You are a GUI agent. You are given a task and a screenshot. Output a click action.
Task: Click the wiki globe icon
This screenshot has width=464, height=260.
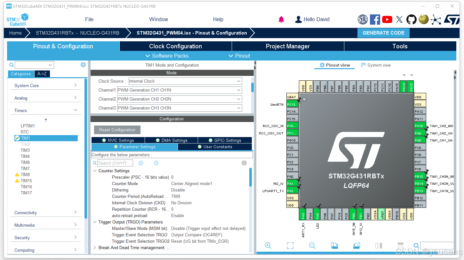point(424,20)
